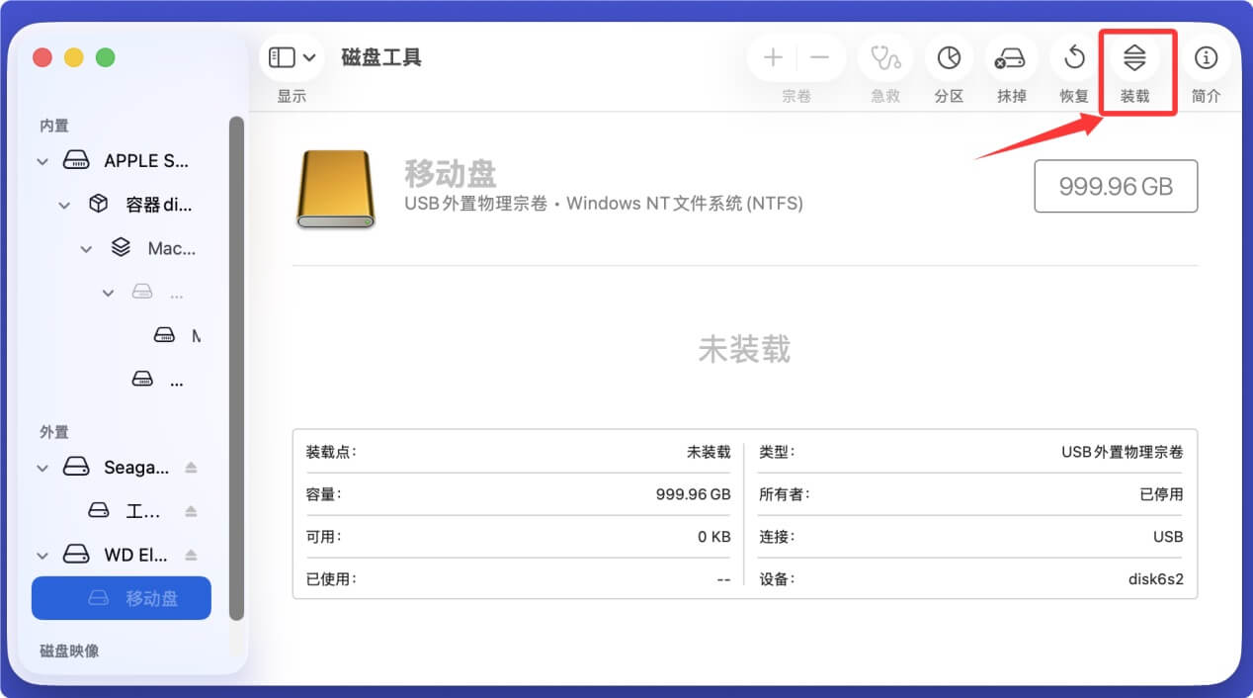Select the 抹掉 (Erase) tool
1253x698 pixels.
click(x=1011, y=57)
